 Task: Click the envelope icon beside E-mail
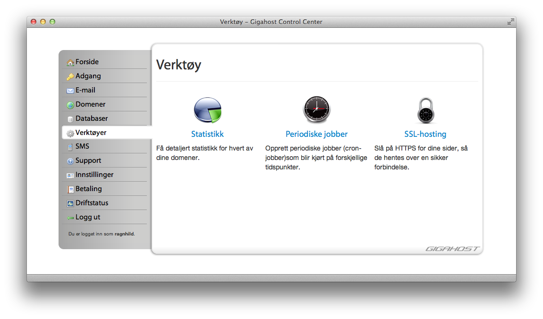click(70, 91)
